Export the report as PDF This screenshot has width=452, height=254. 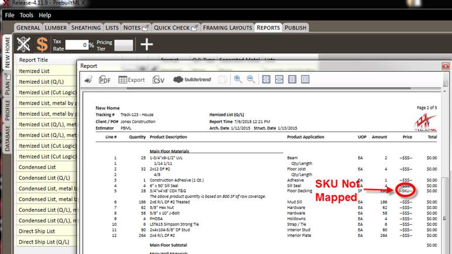[x=104, y=80]
